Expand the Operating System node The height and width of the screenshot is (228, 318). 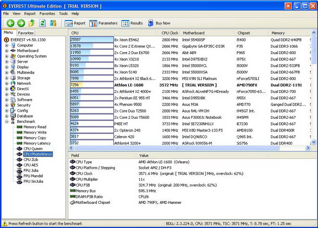7,56
